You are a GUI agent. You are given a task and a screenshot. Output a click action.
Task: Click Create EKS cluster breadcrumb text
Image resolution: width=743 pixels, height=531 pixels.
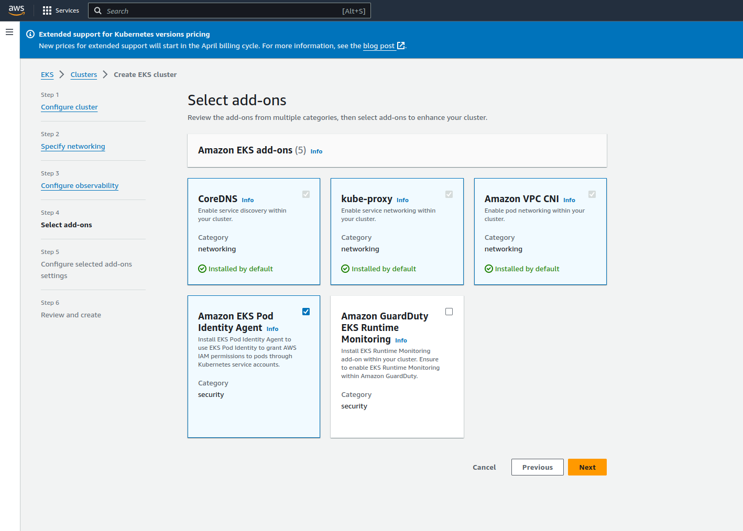pyautogui.click(x=145, y=74)
